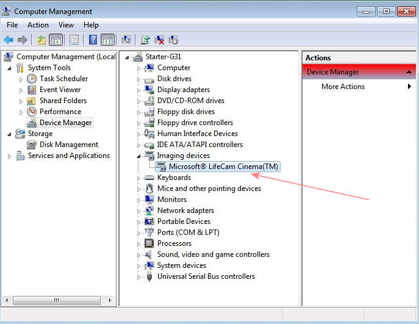Click the console tree horizontal scrollbar thumb

[x=56, y=300]
